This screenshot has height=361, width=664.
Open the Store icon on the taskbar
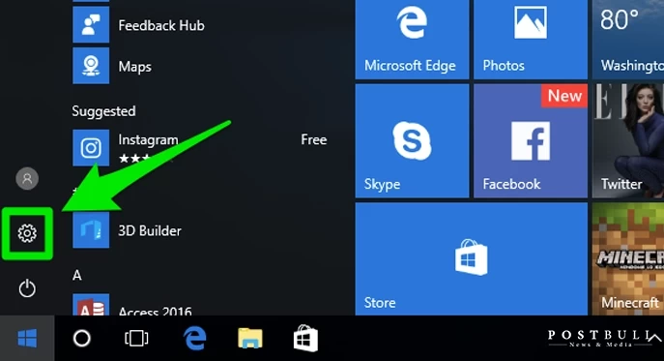(x=305, y=338)
